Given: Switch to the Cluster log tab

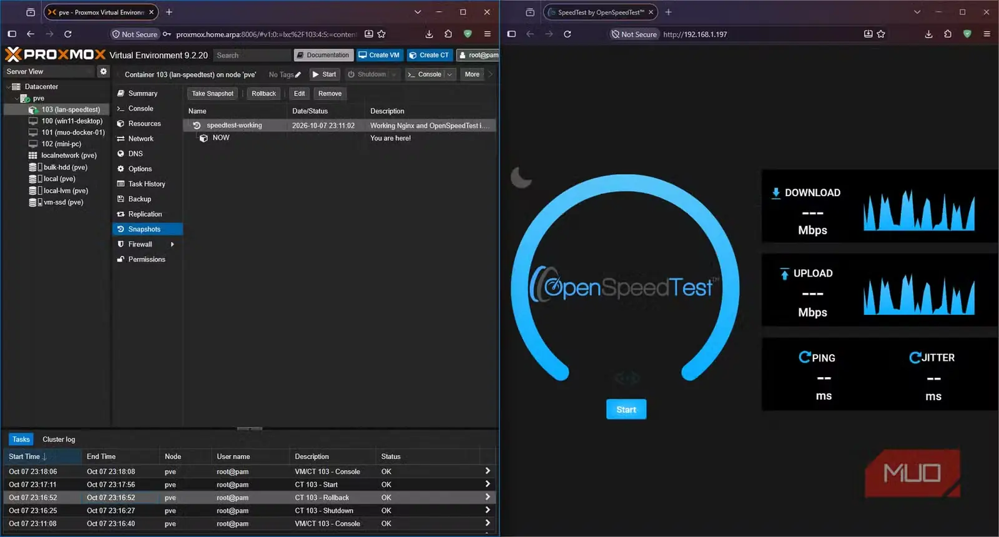Looking at the screenshot, I should pos(59,440).
